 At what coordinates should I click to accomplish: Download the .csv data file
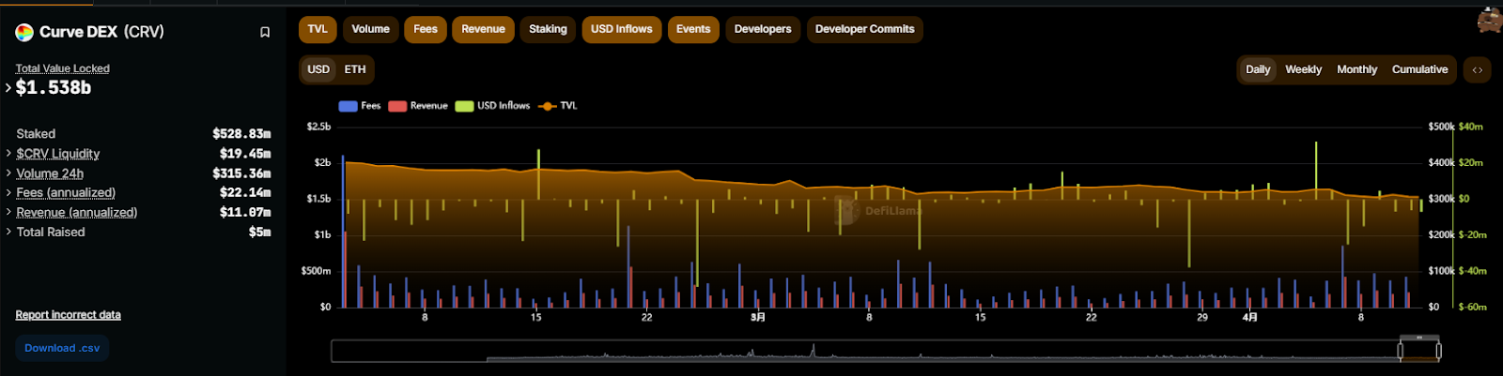tap(62, 348)
